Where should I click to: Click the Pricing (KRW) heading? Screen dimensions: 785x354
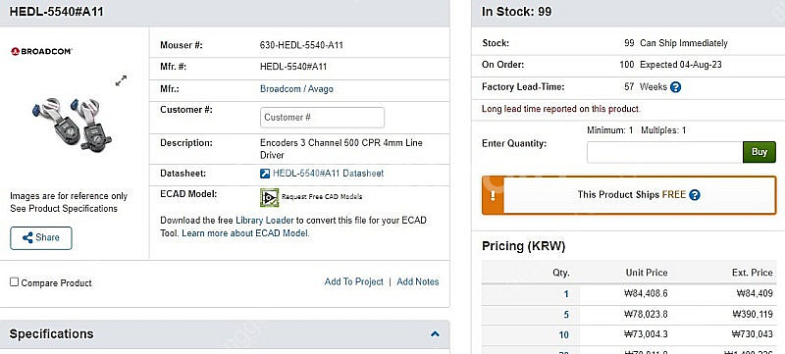[x=523, y=246]
